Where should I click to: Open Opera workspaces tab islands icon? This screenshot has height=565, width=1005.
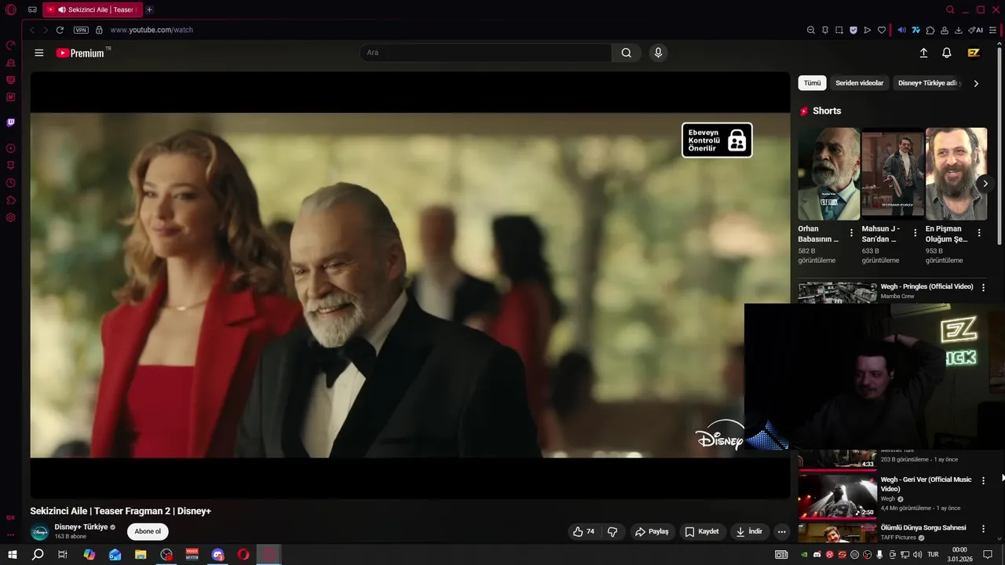[32, 9]
